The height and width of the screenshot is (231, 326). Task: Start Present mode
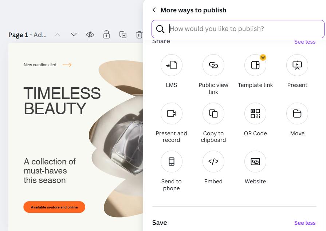[x=297, y=65]
